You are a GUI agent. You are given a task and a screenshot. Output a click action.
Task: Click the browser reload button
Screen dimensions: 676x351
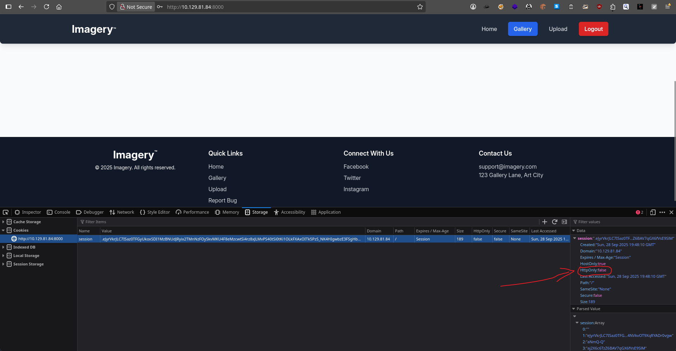tap(46, 7)
